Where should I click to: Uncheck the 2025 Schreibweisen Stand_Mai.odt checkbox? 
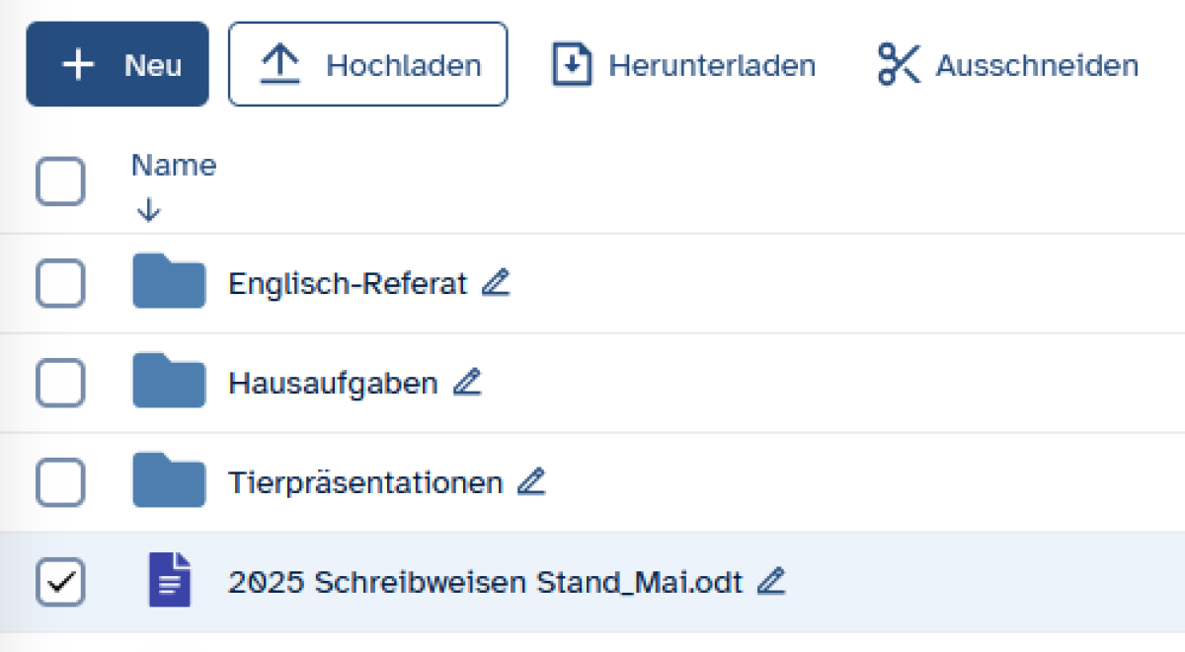(x=60, y=582)
